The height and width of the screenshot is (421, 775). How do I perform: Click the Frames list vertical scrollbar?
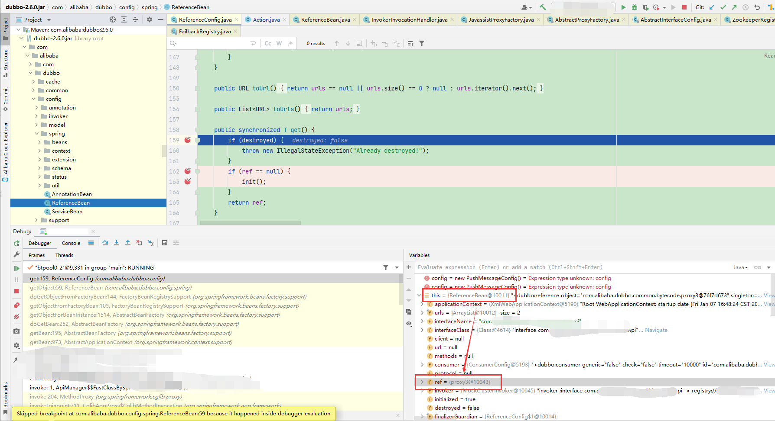[401, 289]
